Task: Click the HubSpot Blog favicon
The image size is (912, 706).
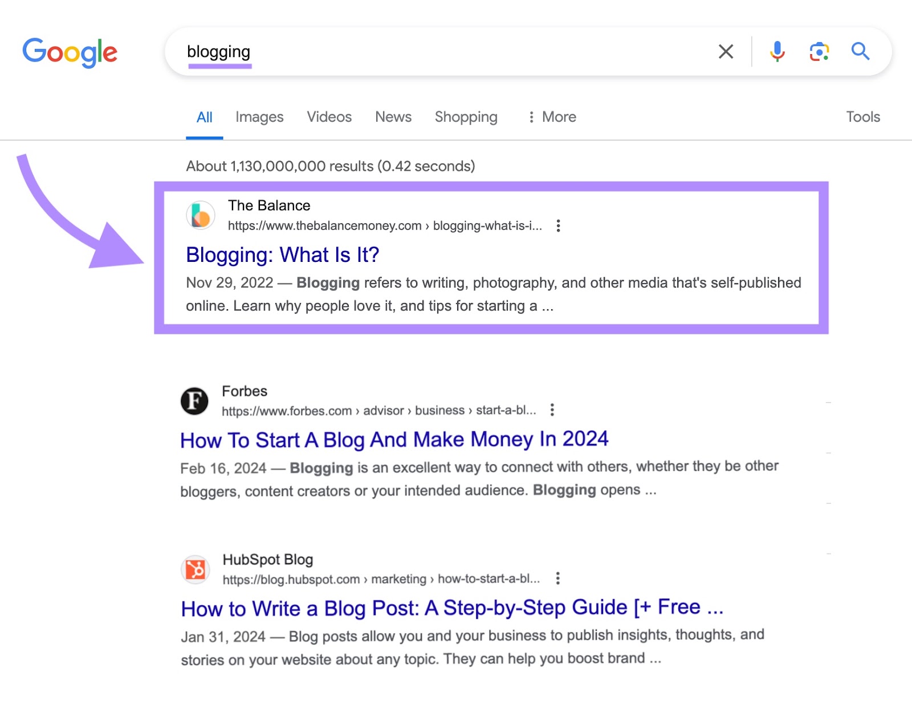Action: [194, 569]
